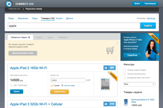Open the iPad 2 product thumbnail
Screen dimensions: 163x108
tap(105, 84)
